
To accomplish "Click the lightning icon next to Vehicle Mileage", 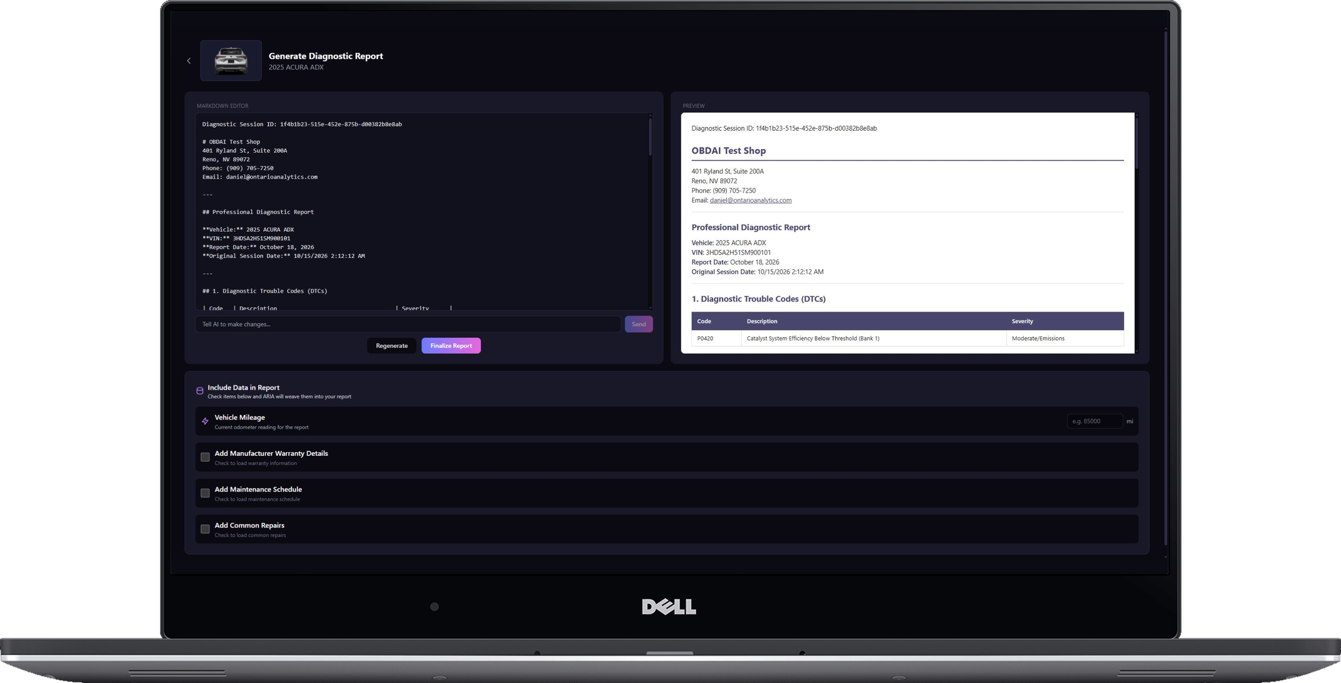I will click(205, 421).
